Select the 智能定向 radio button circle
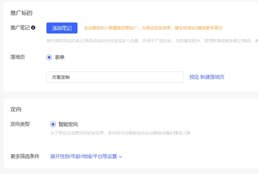Screen dimensions: 258x174 pos(53,124)
